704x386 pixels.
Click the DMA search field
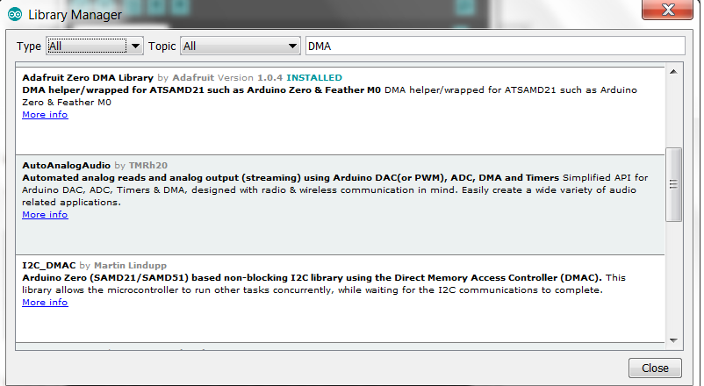tap(493, 46)
